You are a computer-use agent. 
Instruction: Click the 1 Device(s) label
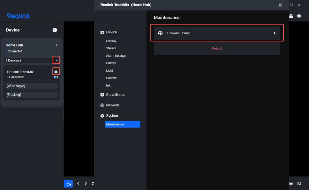tap(13, 61)
